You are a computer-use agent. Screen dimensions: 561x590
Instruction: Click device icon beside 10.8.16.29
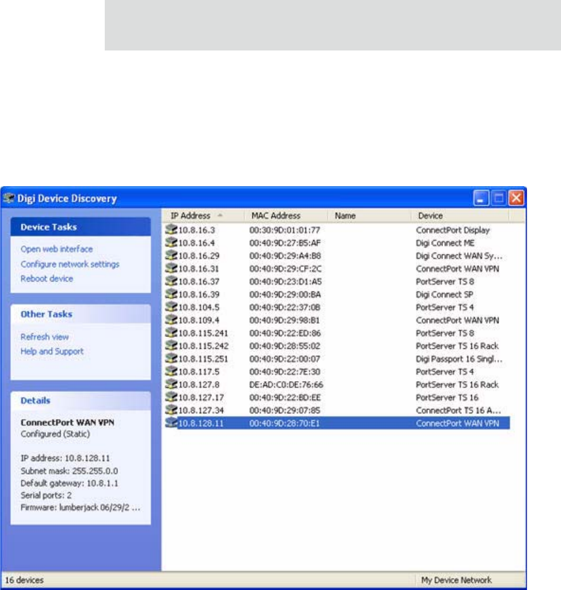[171, 256]
